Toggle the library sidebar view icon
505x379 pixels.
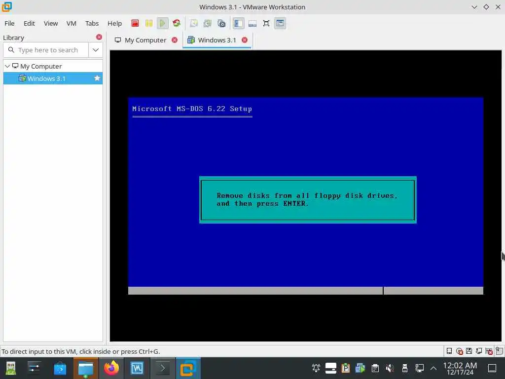pos(238,23)
